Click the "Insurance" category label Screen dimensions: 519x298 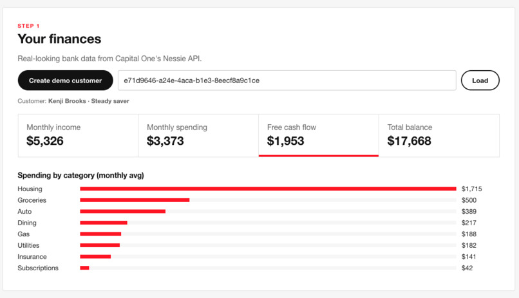[32, 257]
